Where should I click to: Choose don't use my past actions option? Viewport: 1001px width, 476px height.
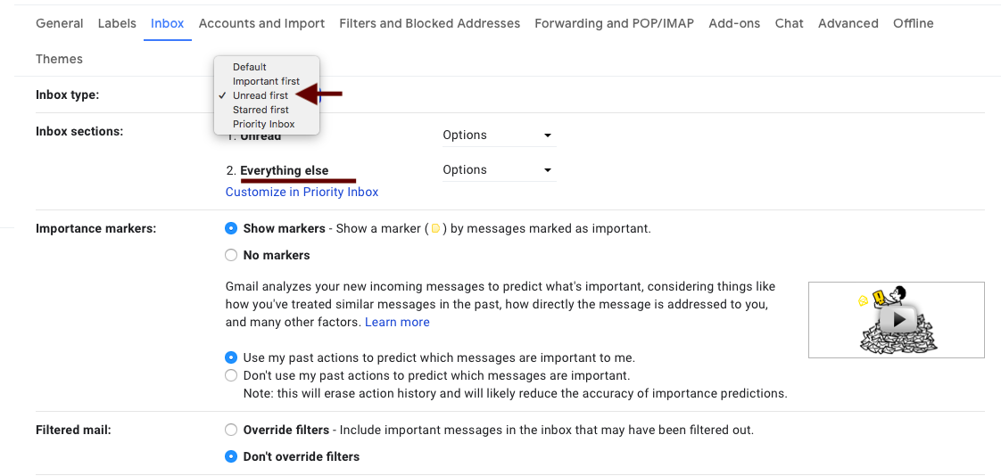232,375
